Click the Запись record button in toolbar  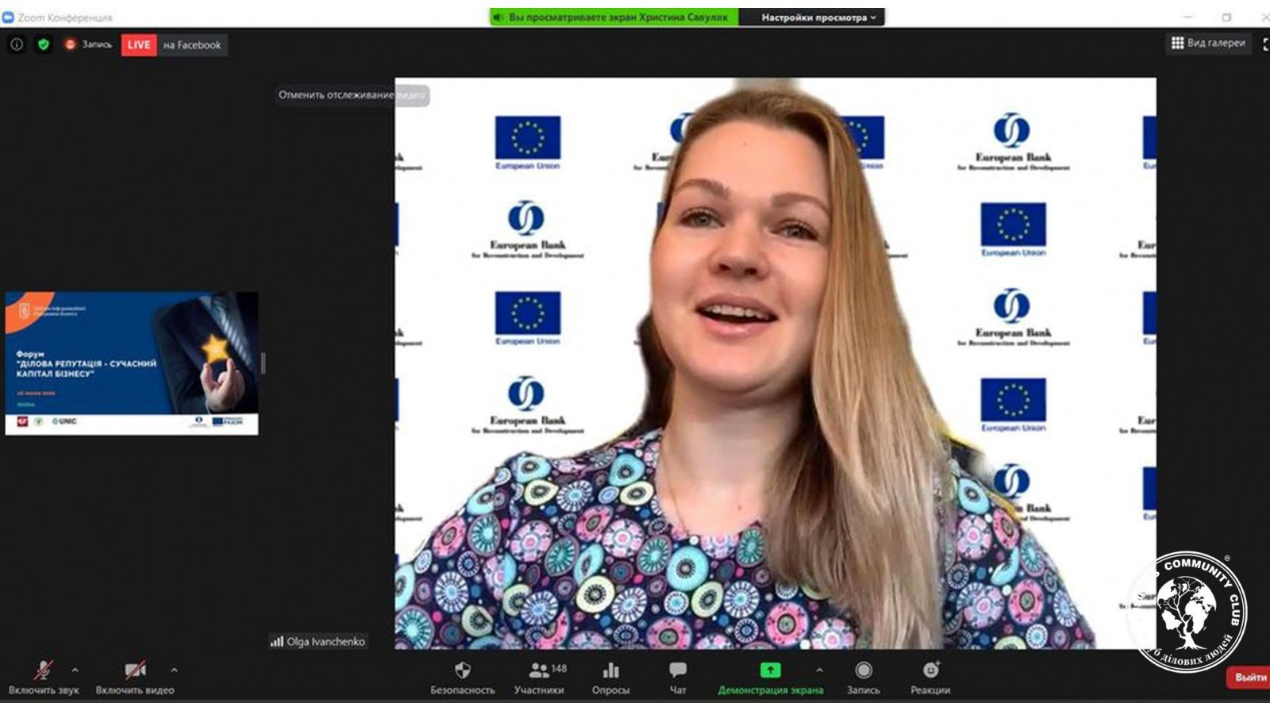(864, 678)
